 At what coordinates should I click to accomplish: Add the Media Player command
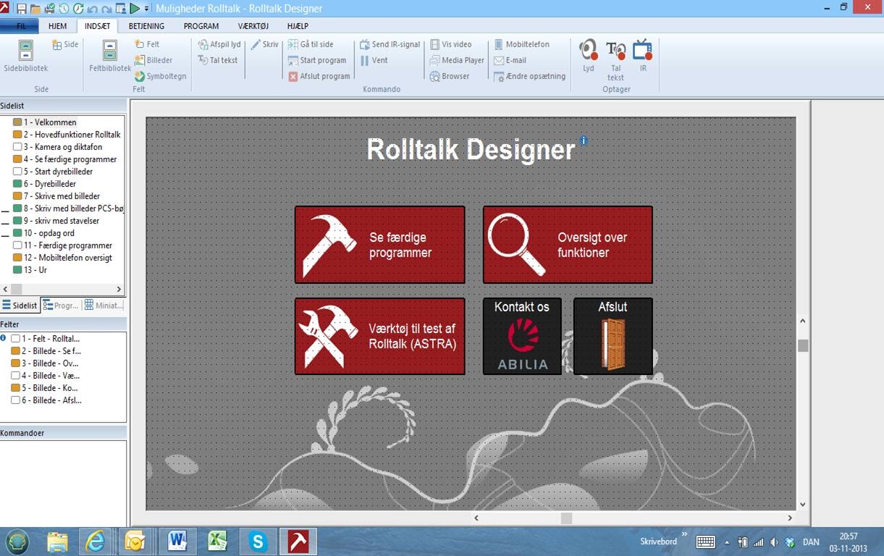coord(457,60)
